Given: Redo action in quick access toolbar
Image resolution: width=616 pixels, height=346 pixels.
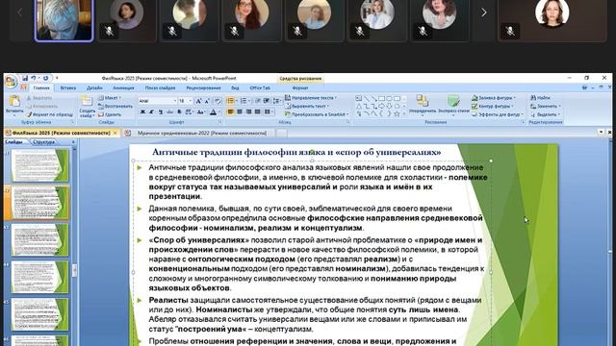Looking at the screenshot, I should pyautogui.click(x=45, y=79).
